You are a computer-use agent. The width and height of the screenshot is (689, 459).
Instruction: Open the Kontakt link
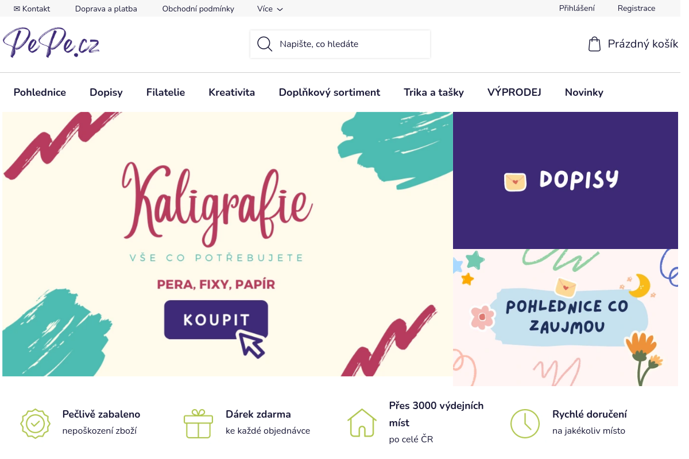point(32,9)
